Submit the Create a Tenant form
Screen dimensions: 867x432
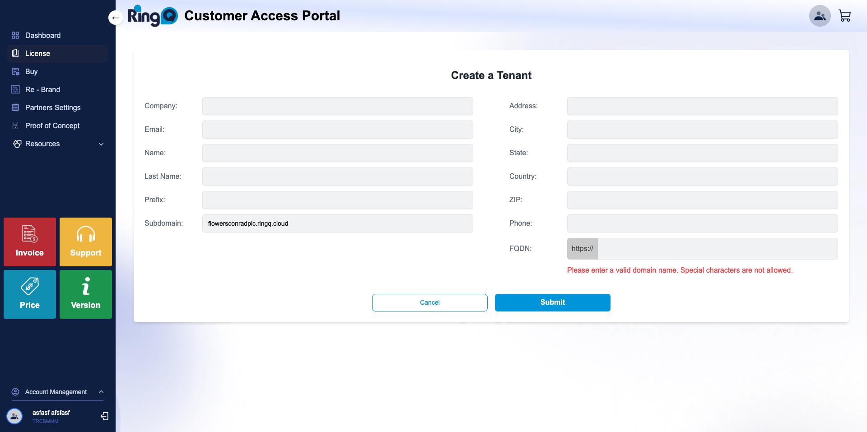pyautogui.click(x=552, y=302)
